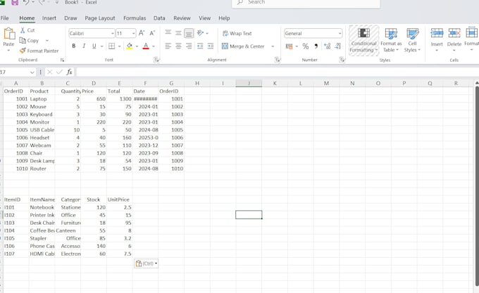
Task: Click Merge & Center
Action: (x=243, y=46)
